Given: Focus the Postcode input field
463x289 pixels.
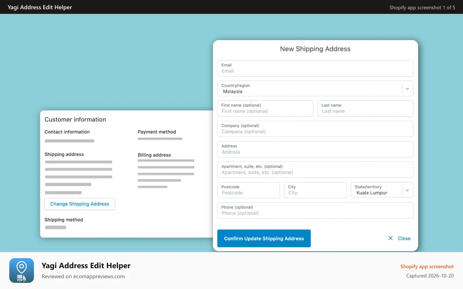Looking at the screenshot, I should (248, 190).
